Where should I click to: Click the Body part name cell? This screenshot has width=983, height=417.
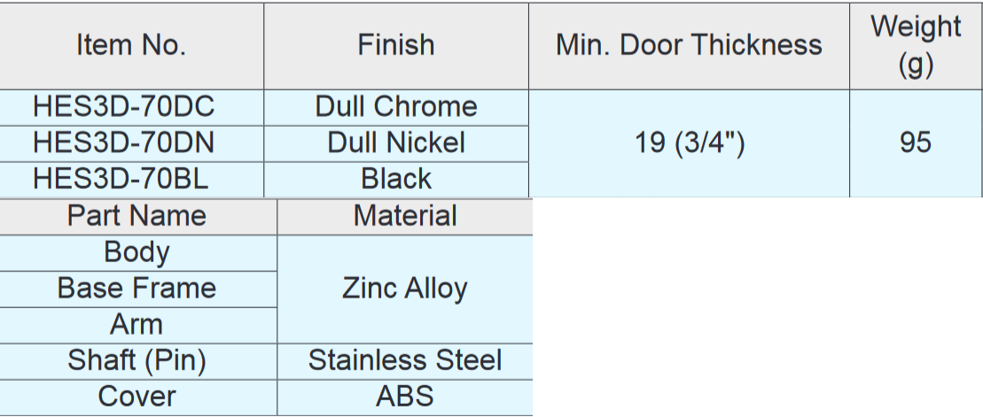(x=137, y=252)
